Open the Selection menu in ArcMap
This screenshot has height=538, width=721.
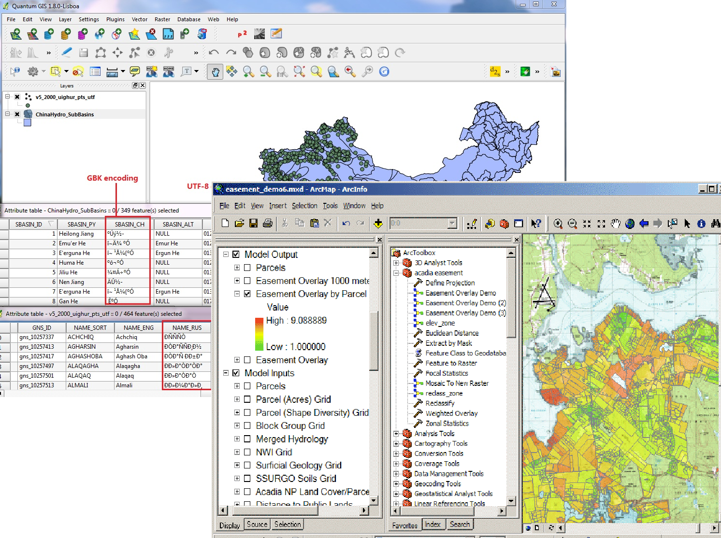tap(304, 206)
